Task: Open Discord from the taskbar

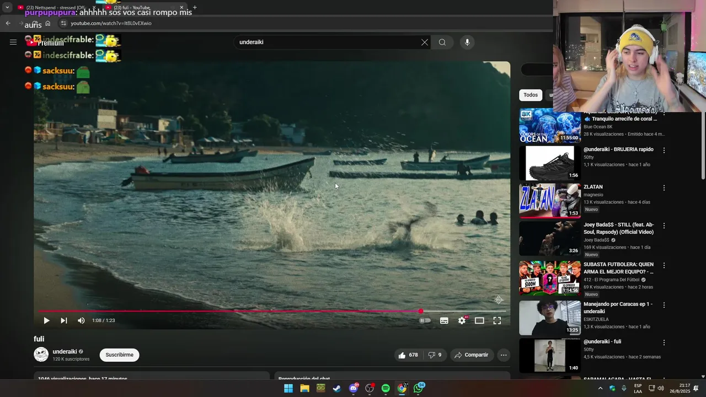Action: 354,388
